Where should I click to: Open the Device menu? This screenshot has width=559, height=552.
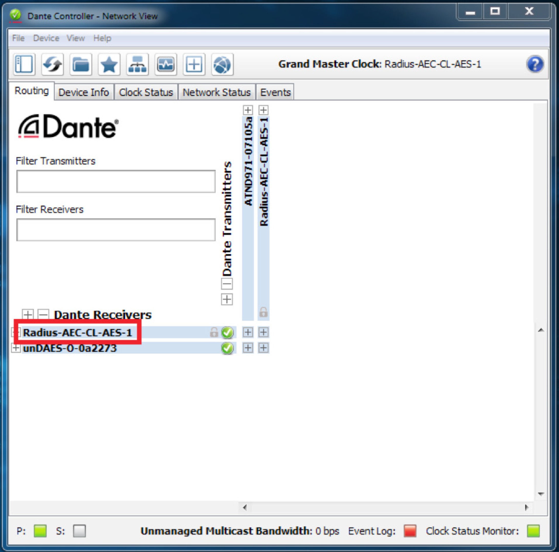[46, 38]
